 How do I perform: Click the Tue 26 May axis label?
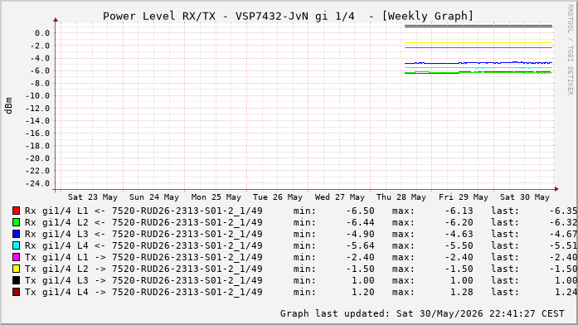tap(278, 197)
